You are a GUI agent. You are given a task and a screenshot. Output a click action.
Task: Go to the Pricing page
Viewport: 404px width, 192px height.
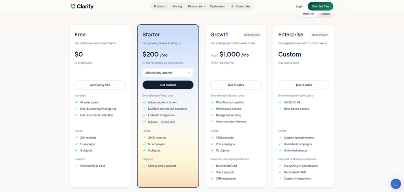point(177,6)
